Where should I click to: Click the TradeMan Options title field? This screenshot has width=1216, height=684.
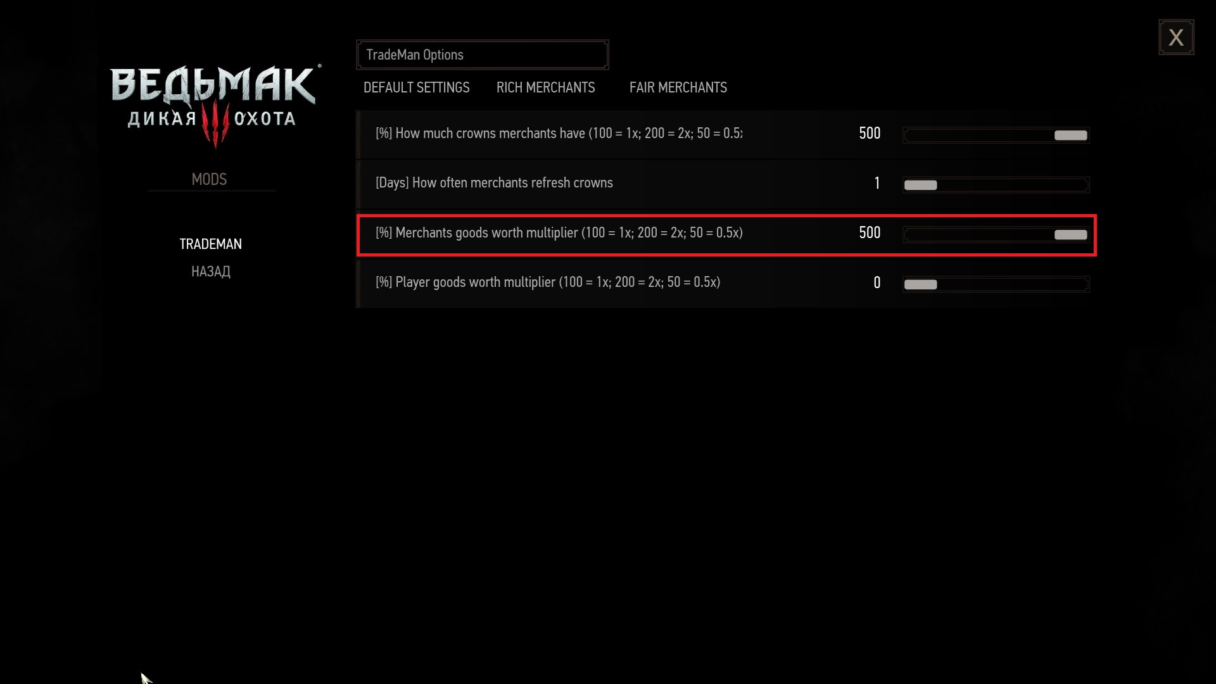pos(483,55)
